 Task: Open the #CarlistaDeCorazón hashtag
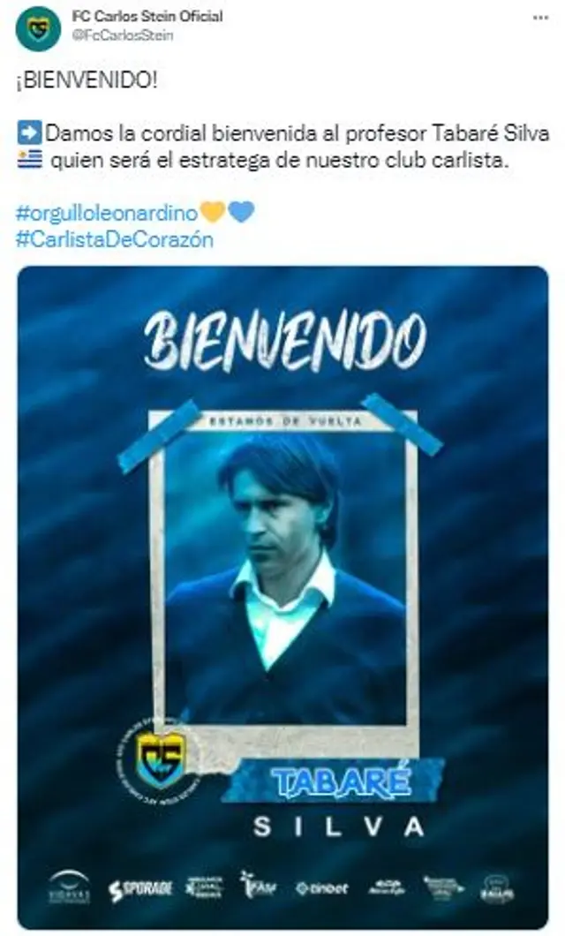point(115,240)
